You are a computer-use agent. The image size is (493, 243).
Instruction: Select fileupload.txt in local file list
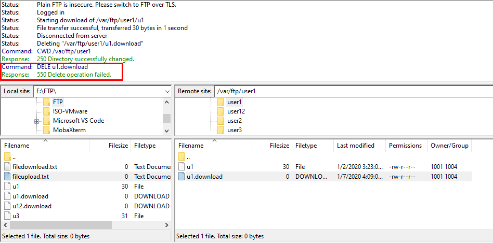tap(86, 177)
